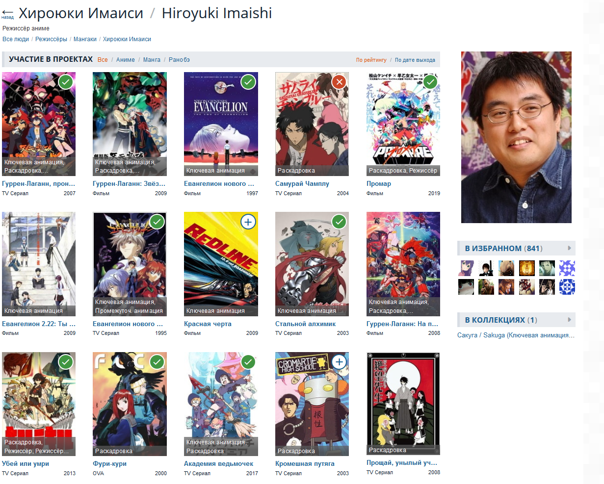Image resolution: width=604 pixels, height=484 pixels.
Task: Expand the В ИЗБРАННОМ section arrow
Action: click(x=569, y=248)
